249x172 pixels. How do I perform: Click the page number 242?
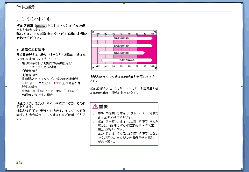point(19,162)
